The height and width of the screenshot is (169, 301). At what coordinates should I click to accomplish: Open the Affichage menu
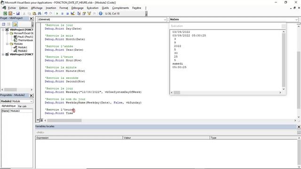pos(37,8)
